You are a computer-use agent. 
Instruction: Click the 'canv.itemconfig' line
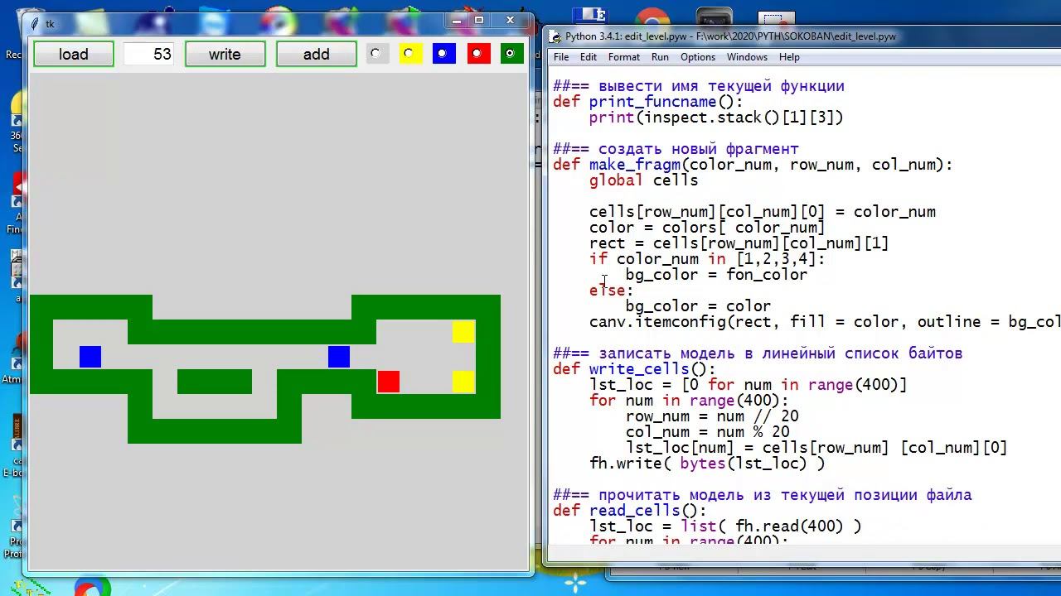click(x=825, y=322)
